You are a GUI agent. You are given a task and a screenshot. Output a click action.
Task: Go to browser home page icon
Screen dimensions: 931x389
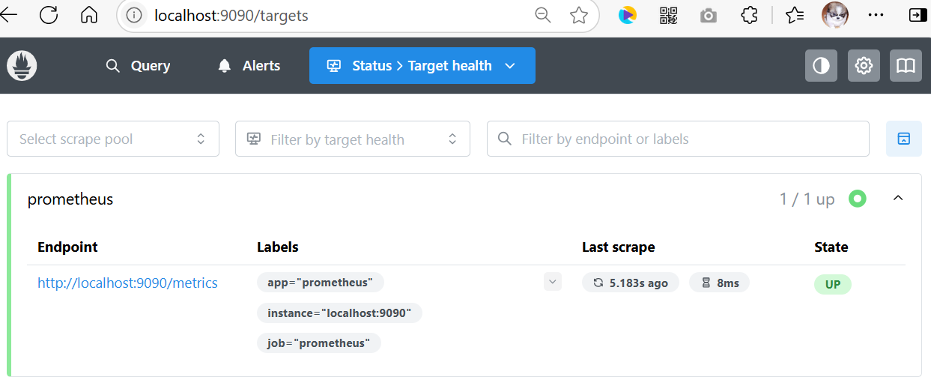pyautogui.click(x=89, y=15)
